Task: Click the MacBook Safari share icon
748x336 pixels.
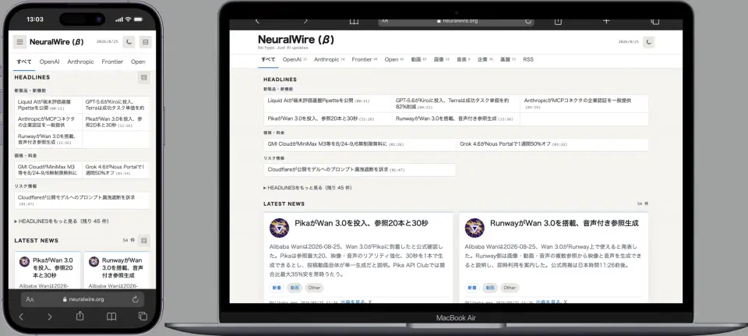Action: pos(558,22)
